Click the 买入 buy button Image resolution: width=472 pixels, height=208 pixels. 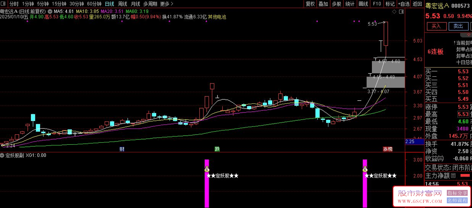point(436,26)
